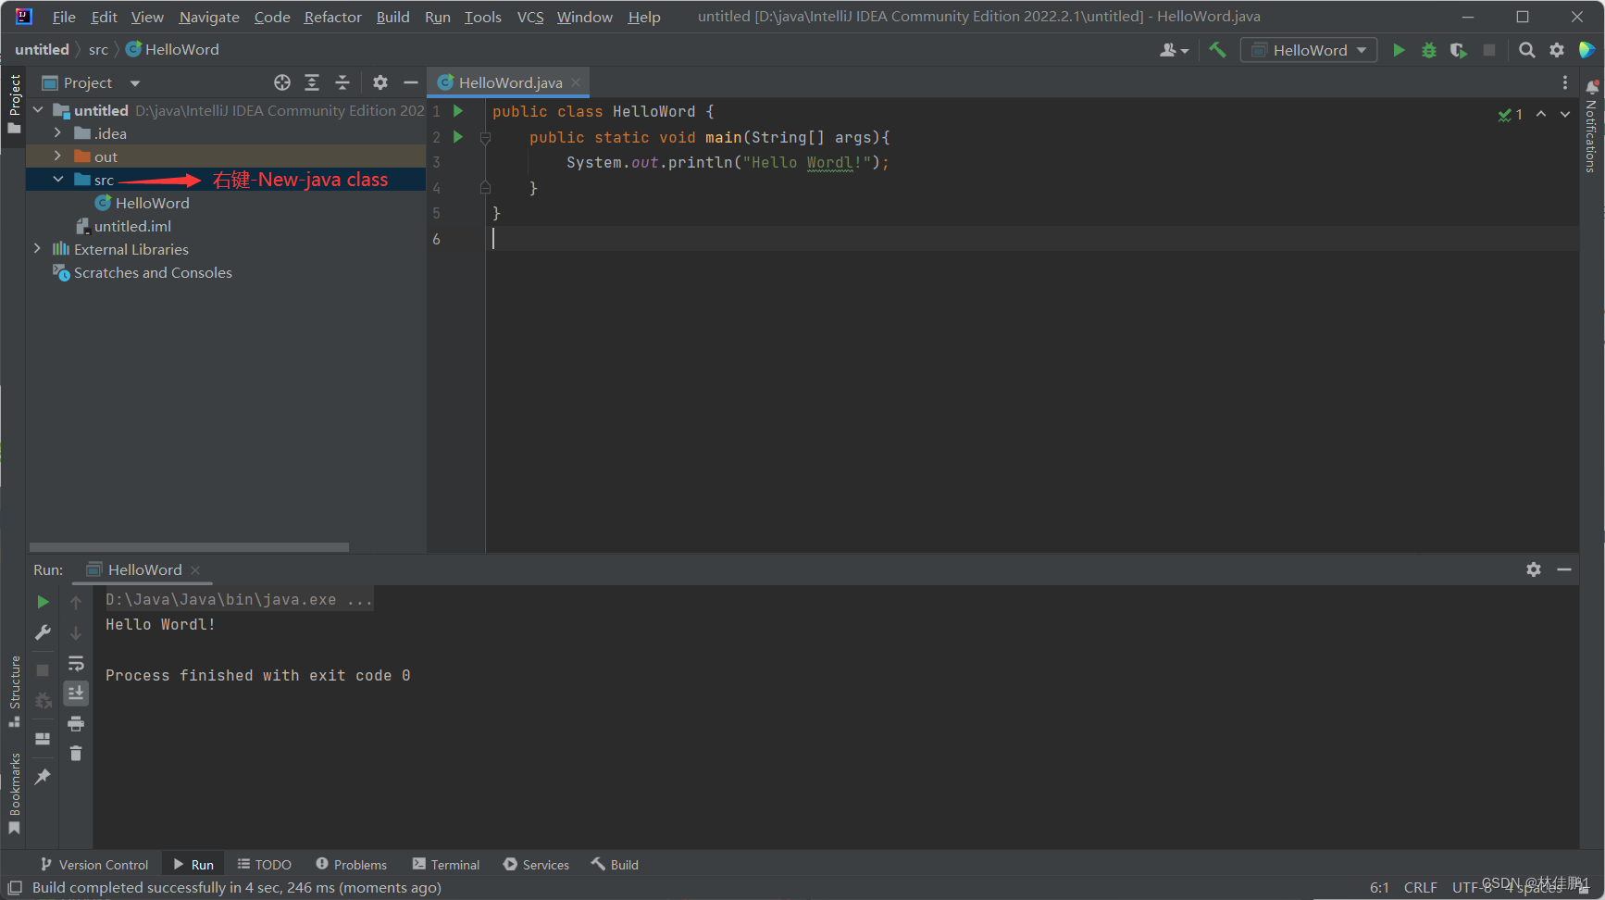Select the untitled.iml file
The image size is (1605, 900).
pyautogui.click(x=132, y=225)
